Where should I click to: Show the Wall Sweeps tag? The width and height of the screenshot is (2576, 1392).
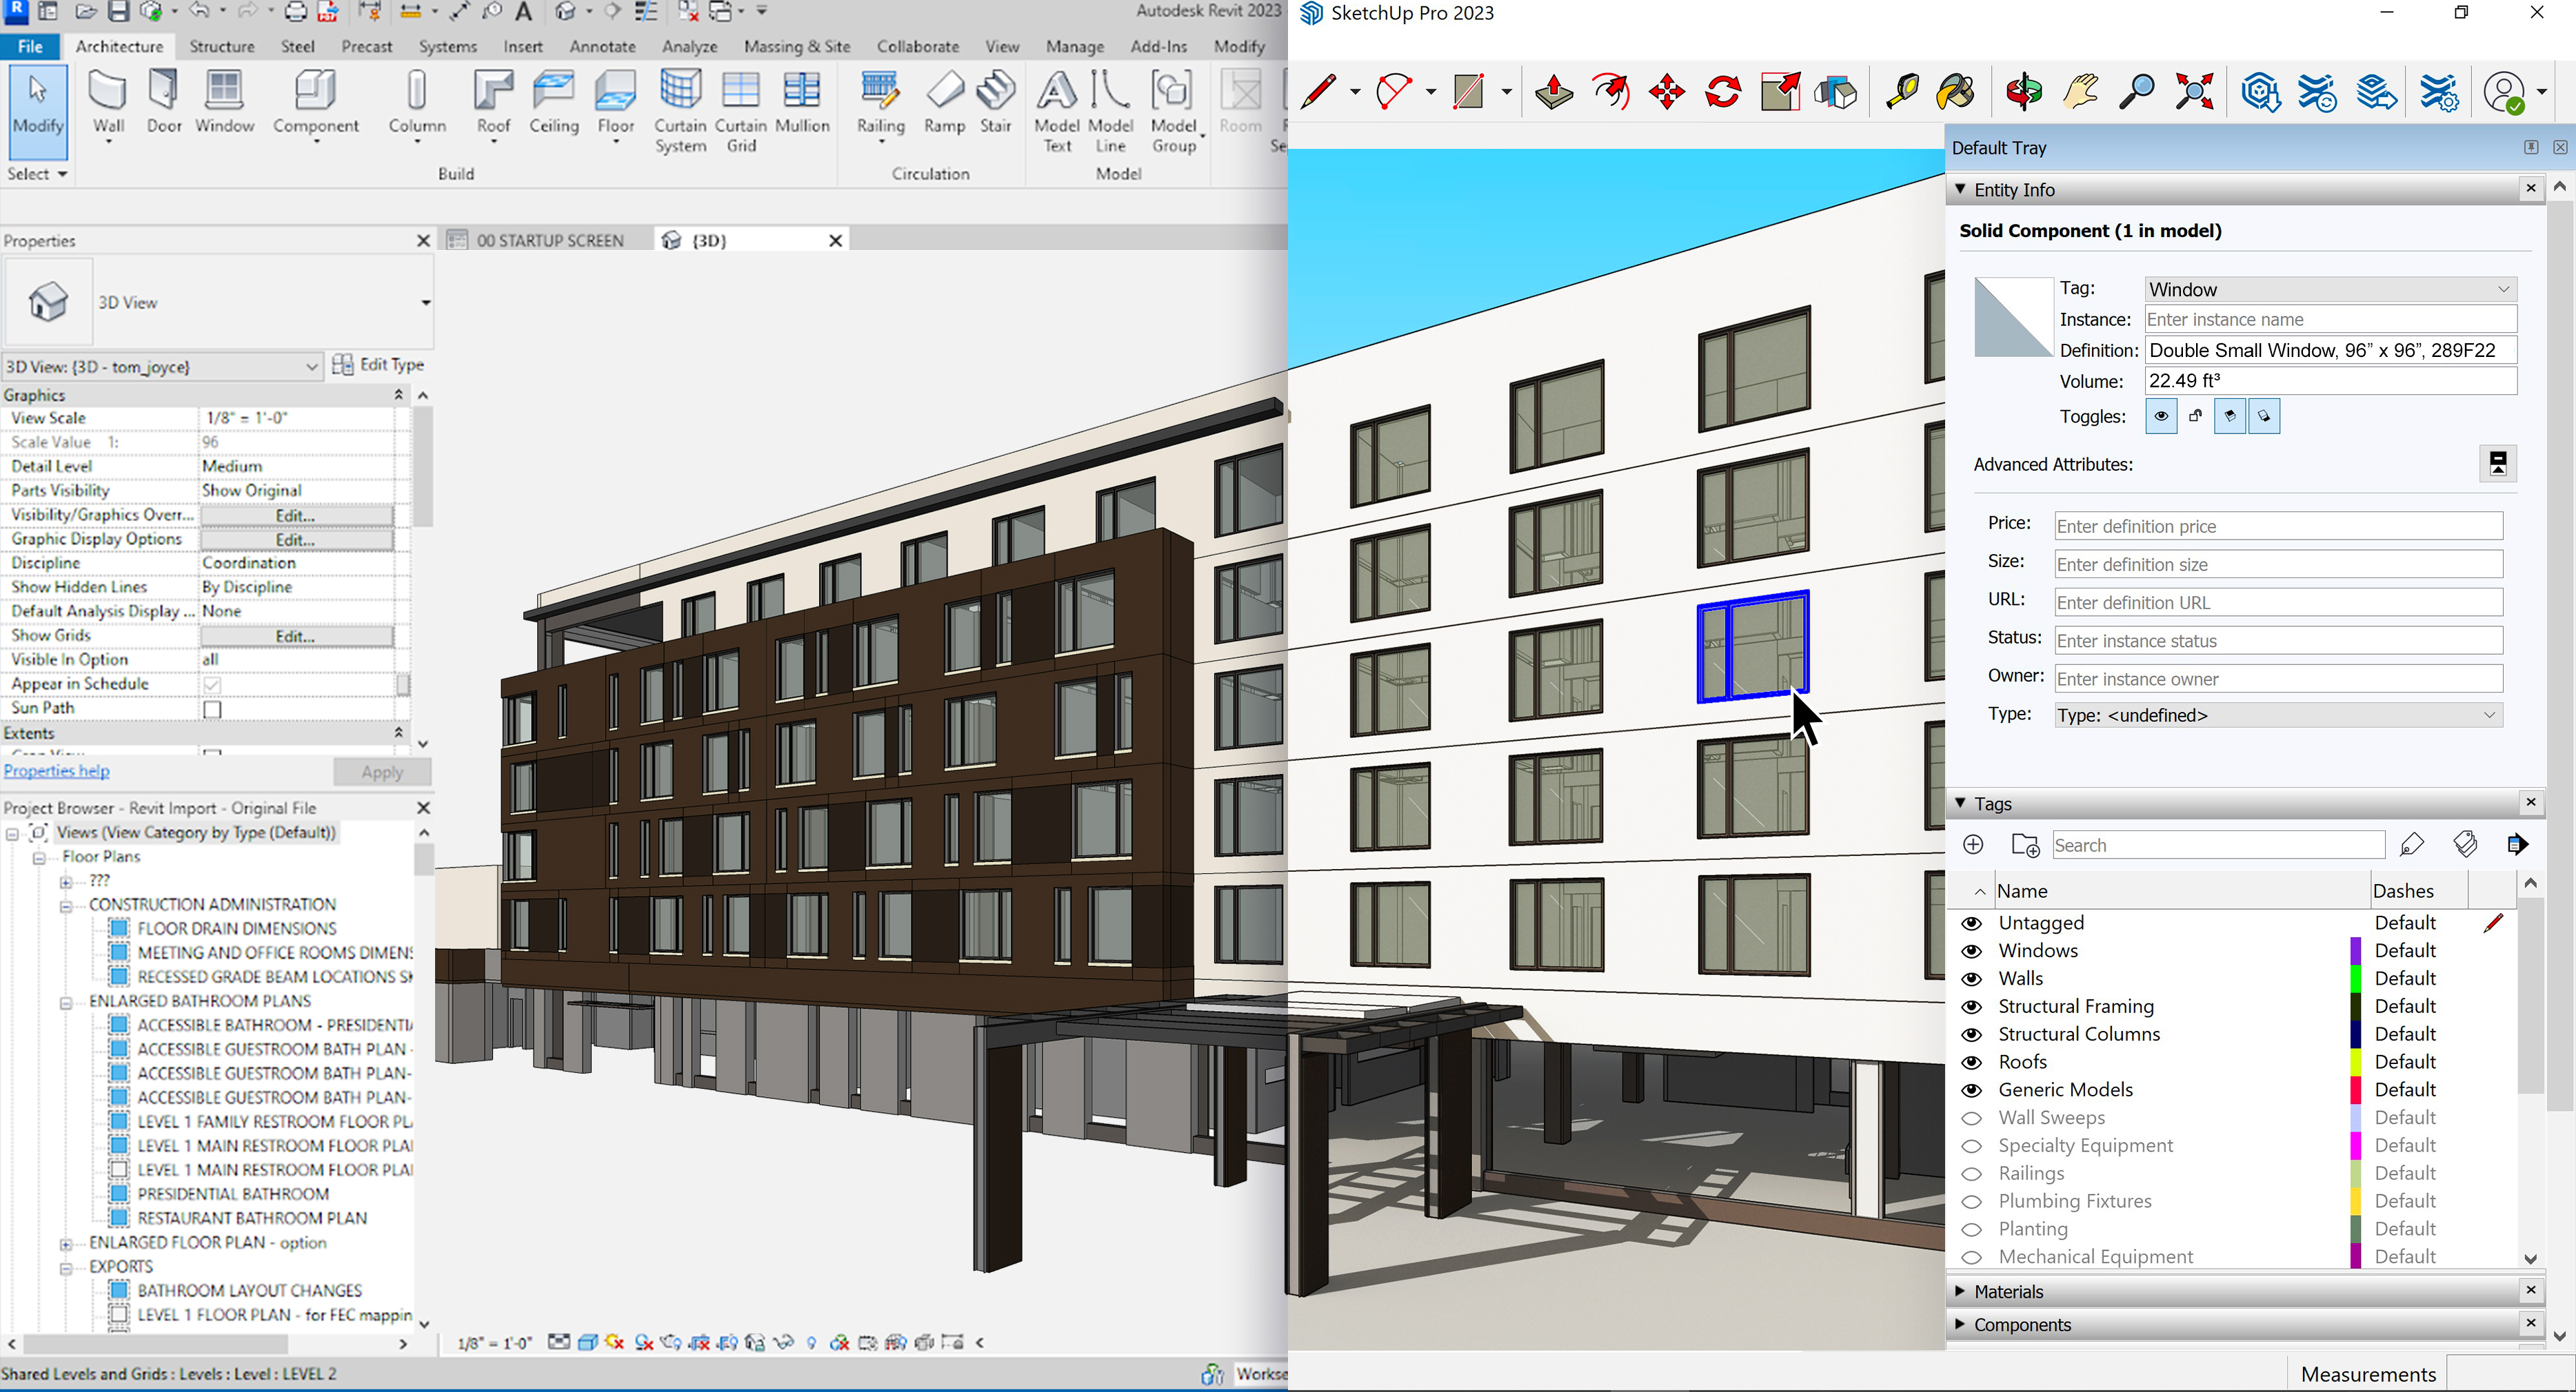tap(1971, 1118)
